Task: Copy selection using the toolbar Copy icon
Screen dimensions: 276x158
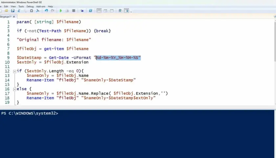Action: point(25,11)
